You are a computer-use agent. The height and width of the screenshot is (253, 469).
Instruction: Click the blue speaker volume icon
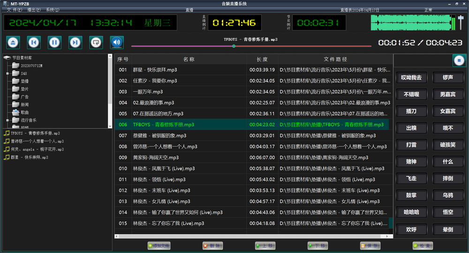click(x=117, y=43)
